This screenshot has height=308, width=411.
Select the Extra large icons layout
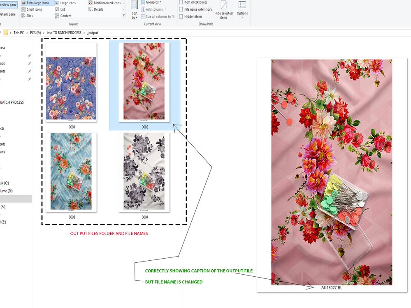[37, 3]
